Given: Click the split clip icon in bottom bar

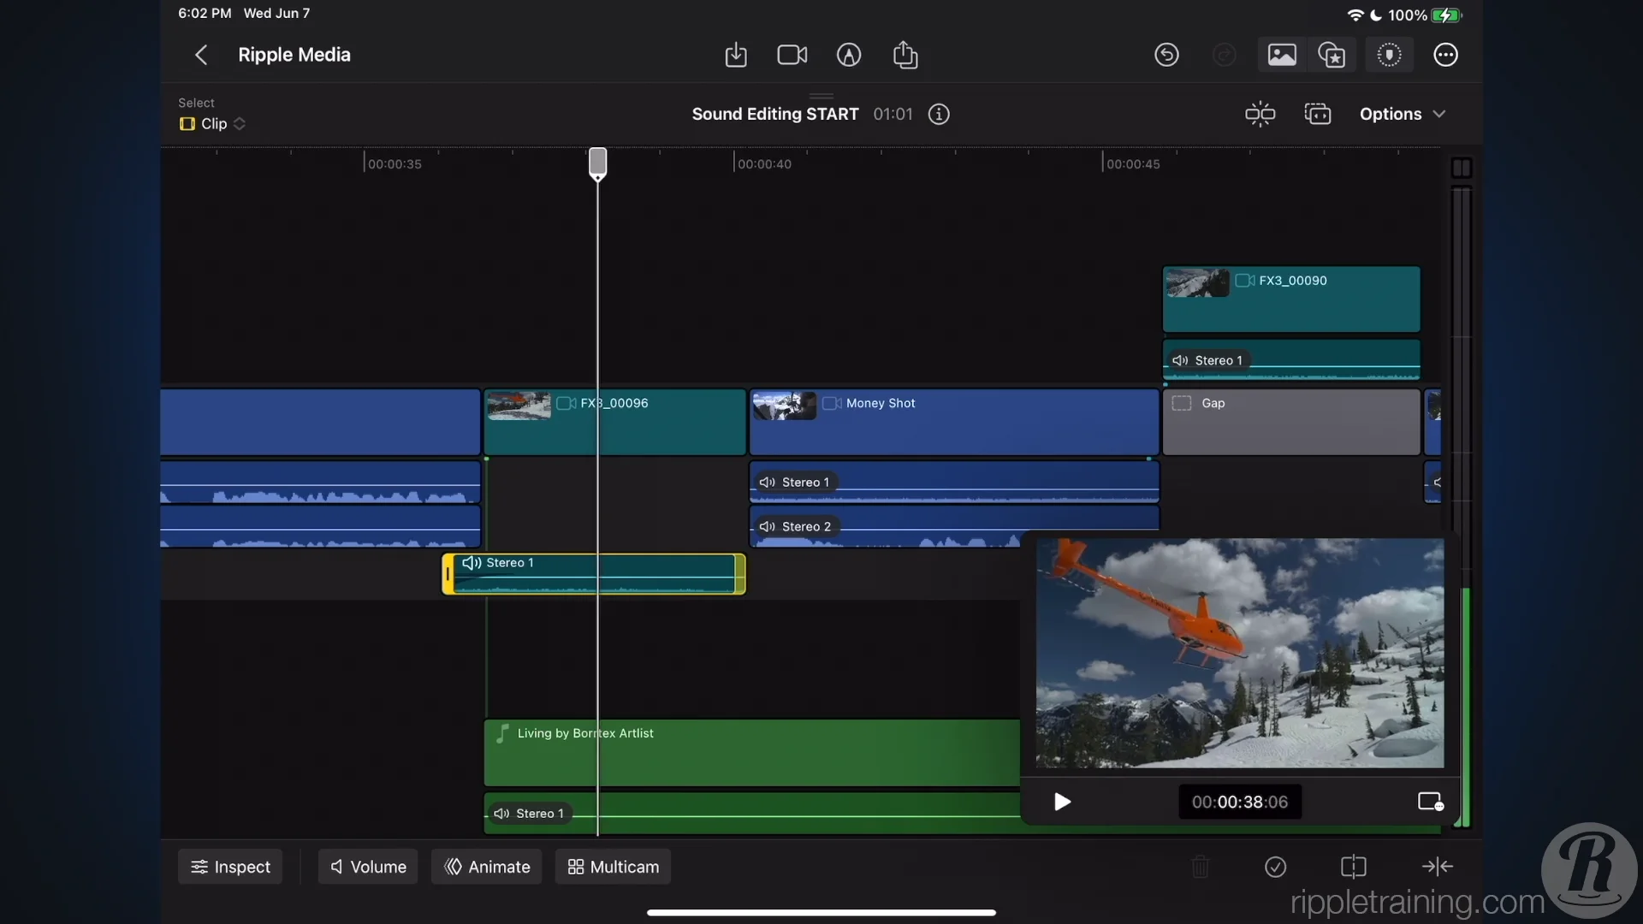Looking at the screenshot, I should (1353, 867).
